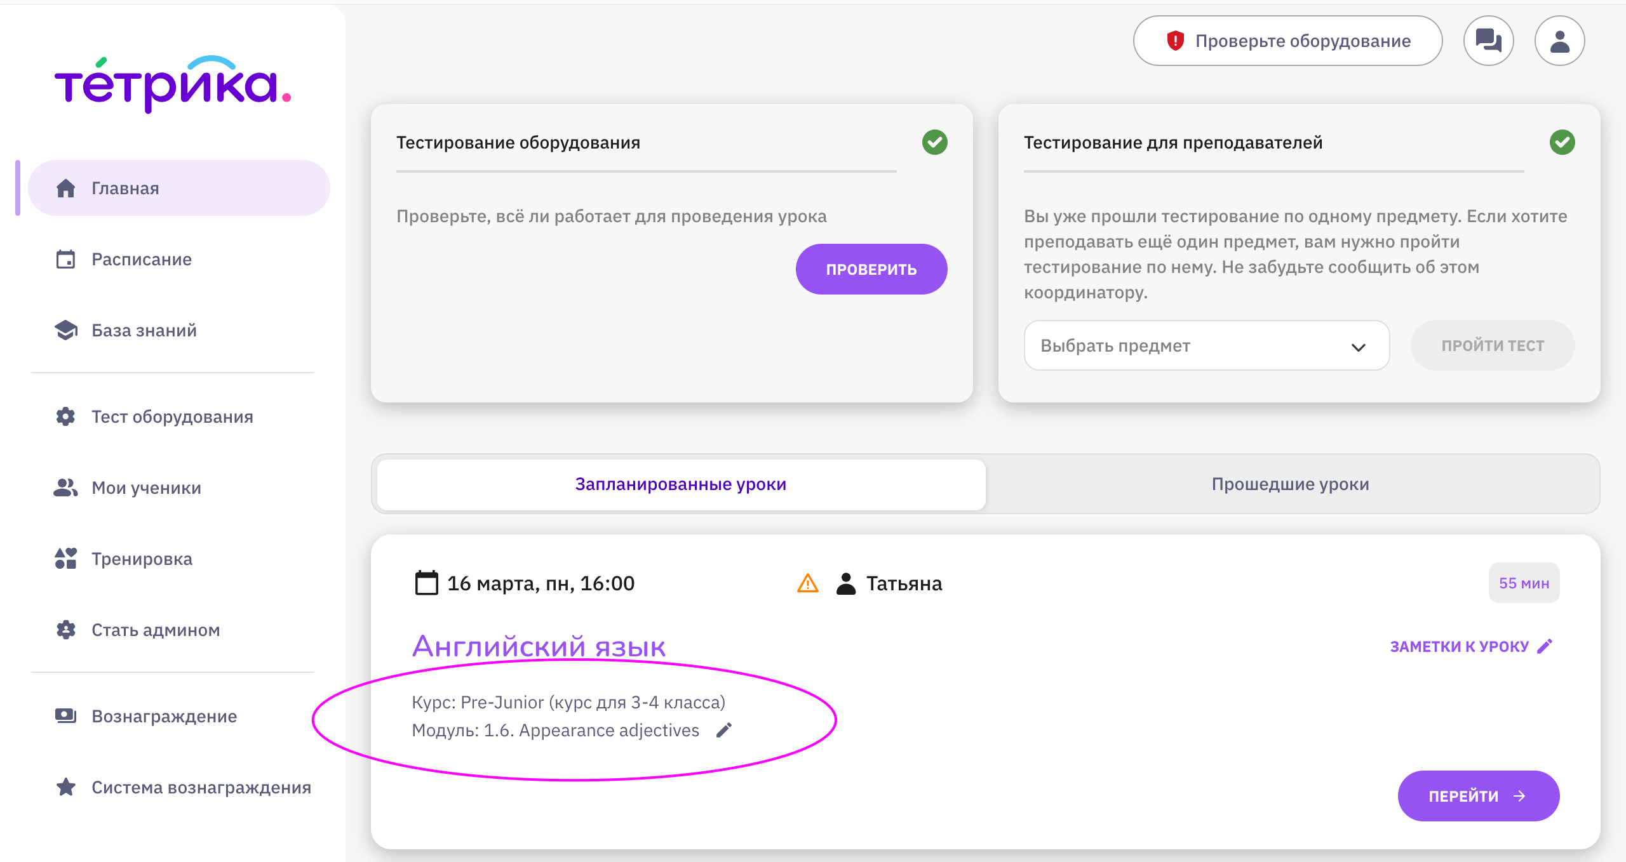Open the user profile icon
This screenshot has width=1626, height=862.
[x=1559, y=41]
